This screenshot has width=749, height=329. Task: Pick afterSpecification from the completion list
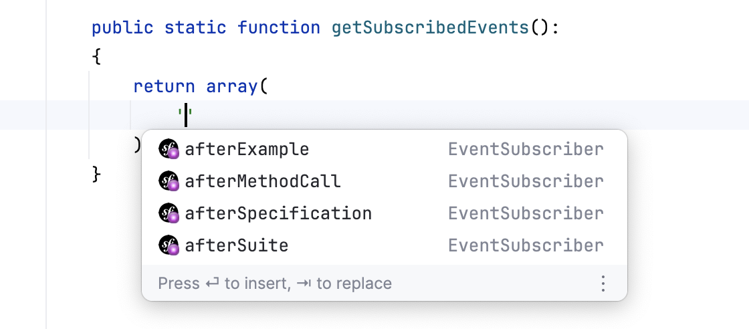[278, 213]
